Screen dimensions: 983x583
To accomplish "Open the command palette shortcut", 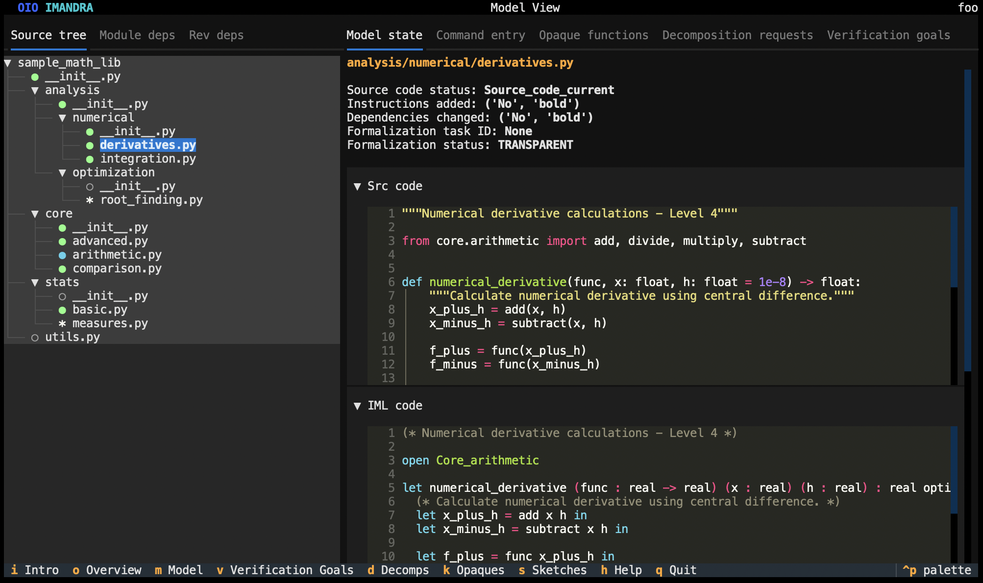I will (x=936, y=570).
